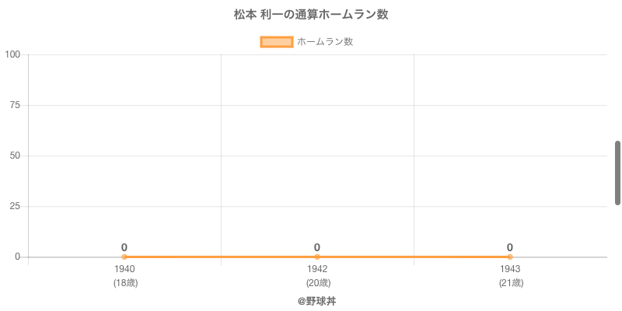Click the 50 y-axis tick label
Viewport: 622px width, 311px height.
coord(15,155)
